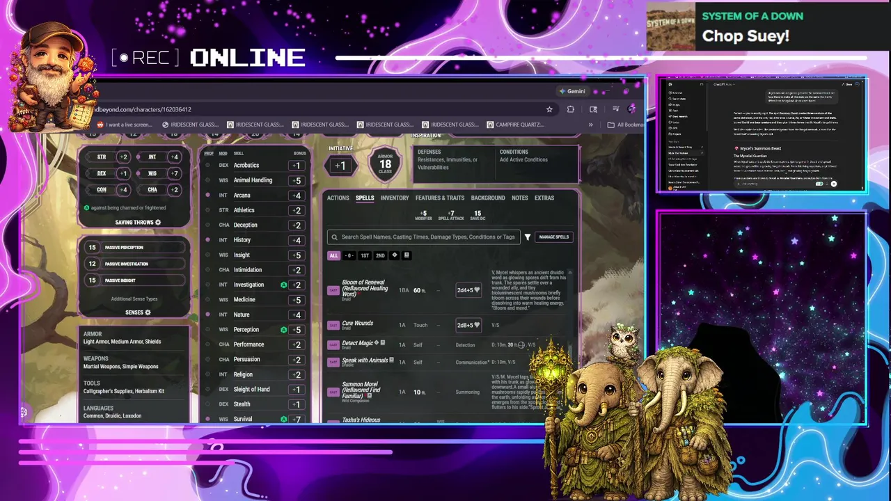Click the ChatGPT send arrow button
The height and width of the screenshot is (501, 891).
click(x=833, y=184)
